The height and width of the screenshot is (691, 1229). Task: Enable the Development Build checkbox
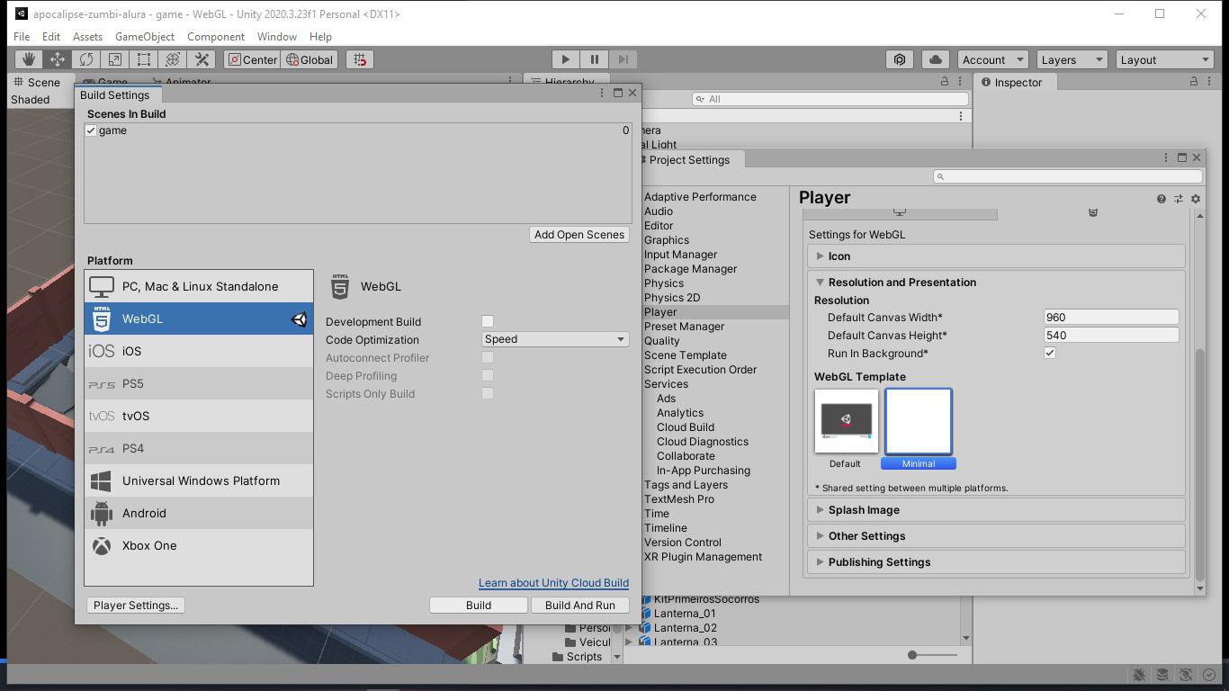click(x=488, y=321)
